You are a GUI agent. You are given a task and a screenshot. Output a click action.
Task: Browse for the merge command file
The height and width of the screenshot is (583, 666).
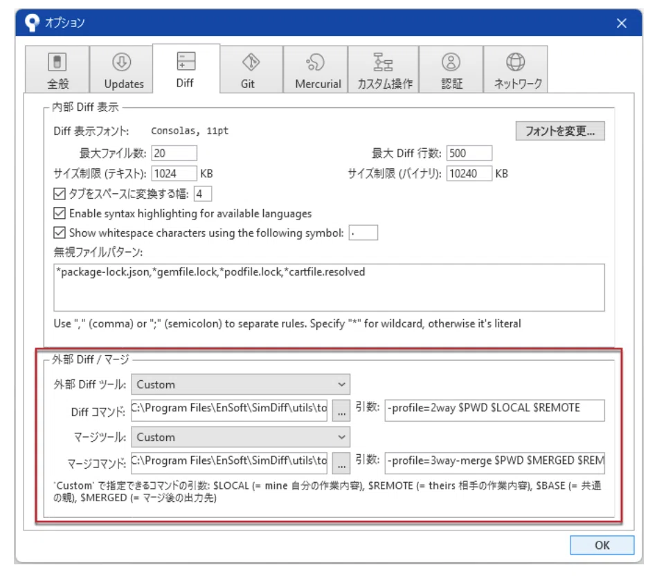[x=341, y=463]
